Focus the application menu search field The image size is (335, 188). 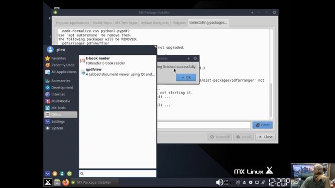click(117, 173)
